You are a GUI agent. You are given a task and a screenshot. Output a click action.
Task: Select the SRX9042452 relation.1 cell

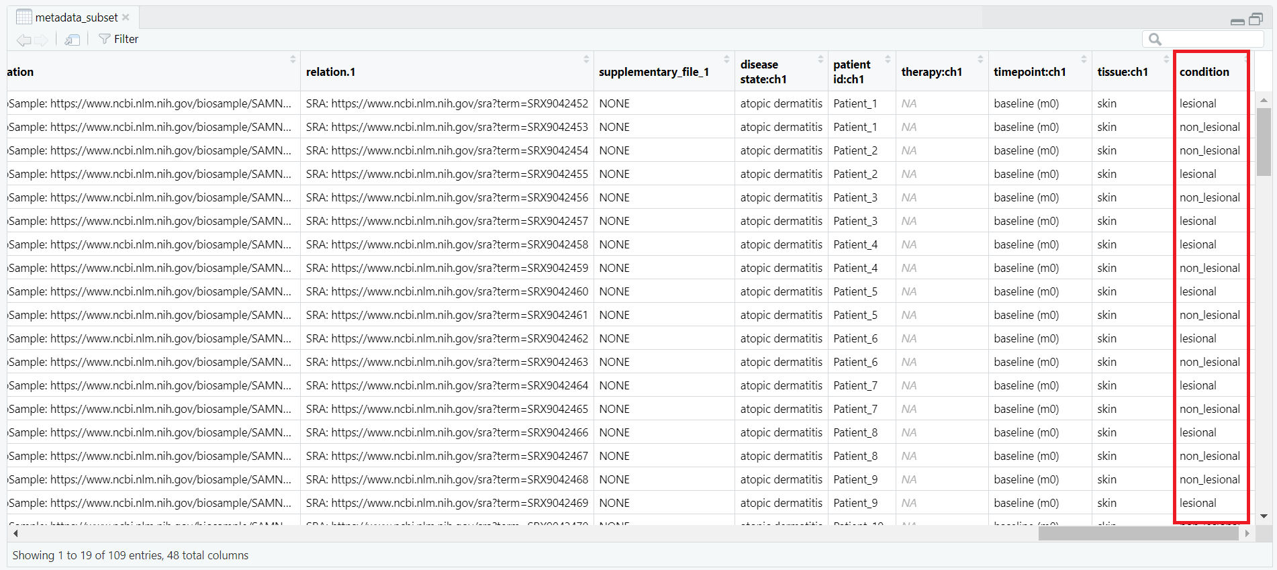coord(446,103)
